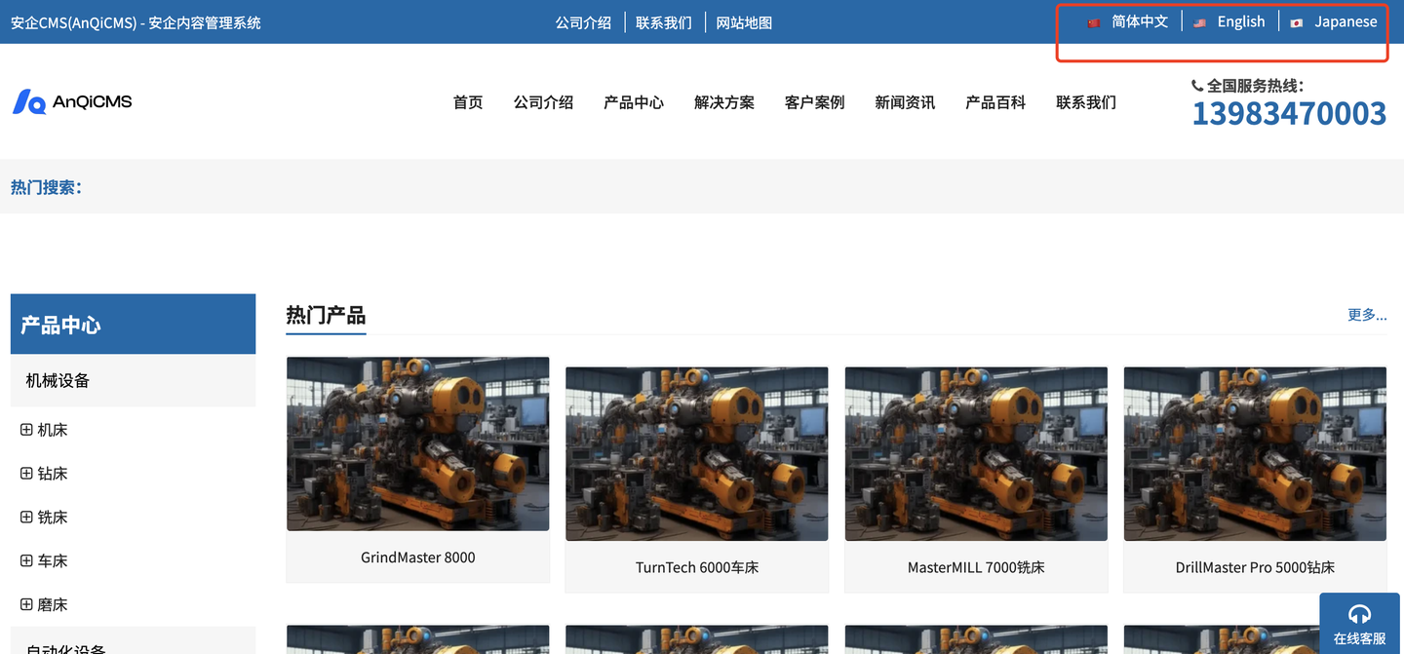Click the US flag icon

[x=1199, y=22]
